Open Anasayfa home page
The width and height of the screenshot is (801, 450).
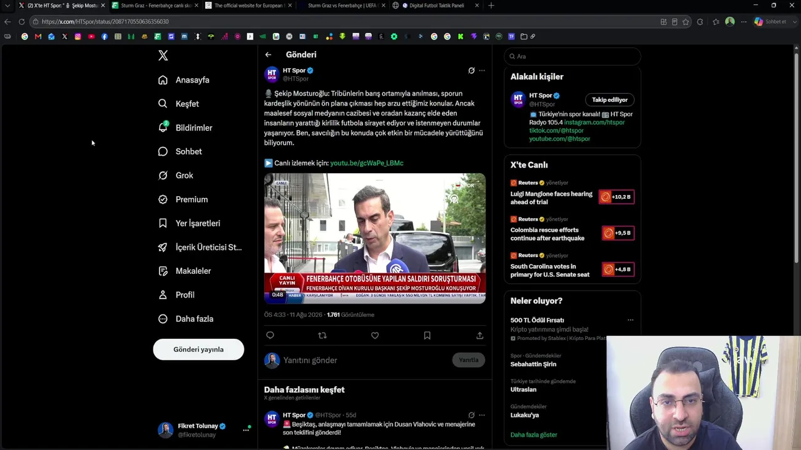[x=184, y=80]
